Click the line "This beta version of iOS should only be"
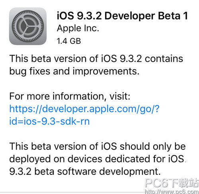This screenshot has width=199, height=194. tap(98, 147)
